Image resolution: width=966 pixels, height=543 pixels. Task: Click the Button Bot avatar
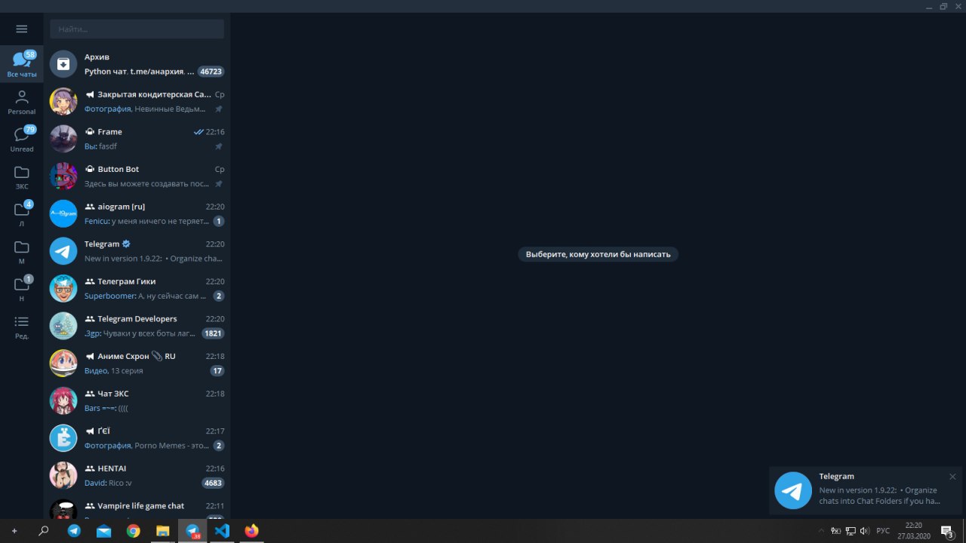[x=63, y=176]
